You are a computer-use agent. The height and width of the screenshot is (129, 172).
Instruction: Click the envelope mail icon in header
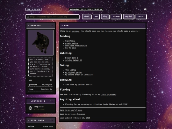tap(145, 9)
